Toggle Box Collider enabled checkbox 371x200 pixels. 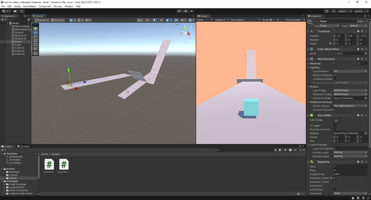315,115
